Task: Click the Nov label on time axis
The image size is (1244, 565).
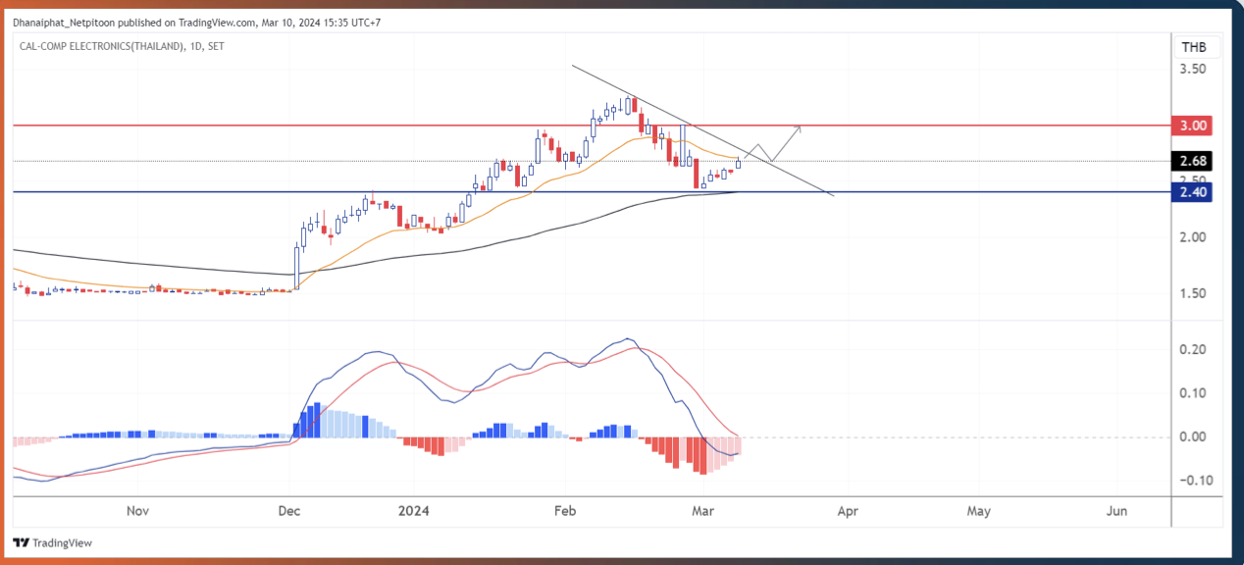Action: (x=137, y=511)
